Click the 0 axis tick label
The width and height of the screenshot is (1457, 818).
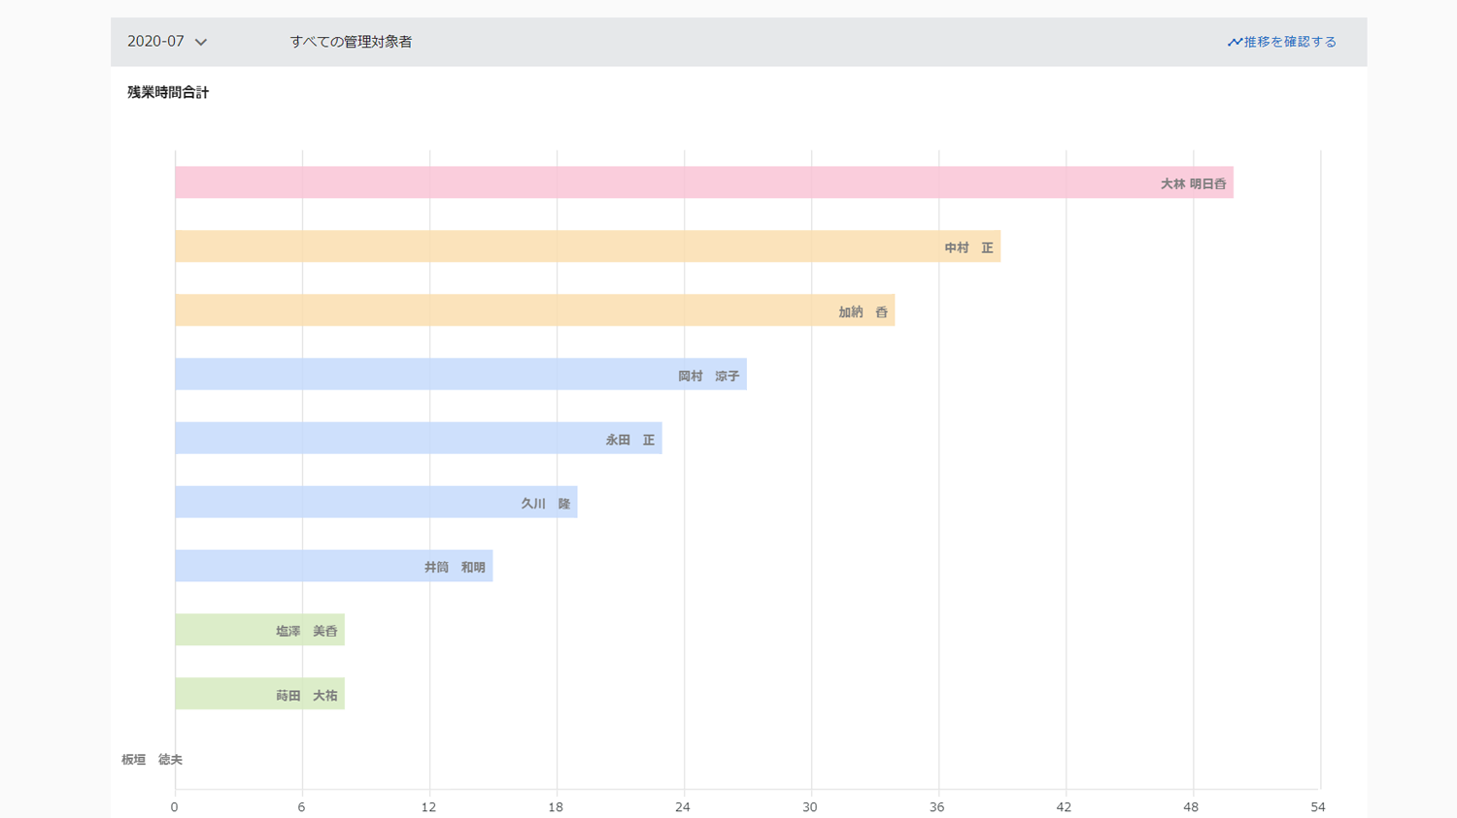175,807
